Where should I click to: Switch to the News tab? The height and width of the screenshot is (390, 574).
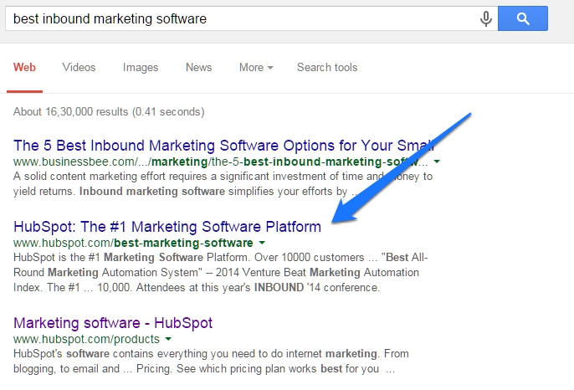pos(199,68)
